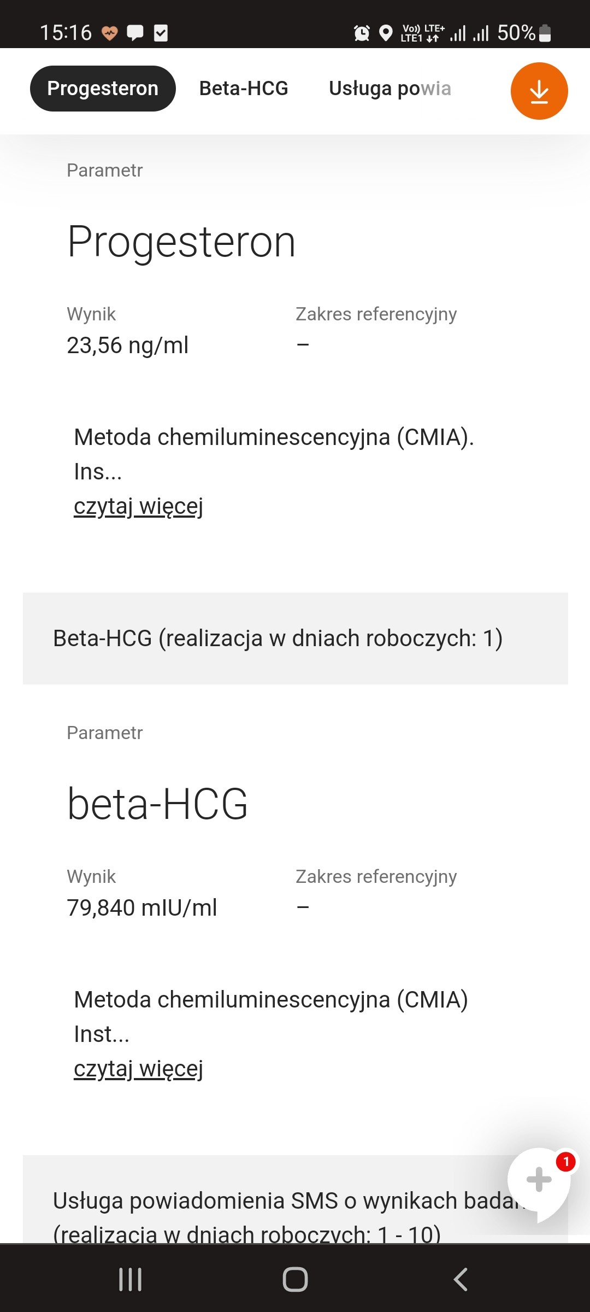
Task: Tap the alarm clock status icon
Action: point(362,33)
